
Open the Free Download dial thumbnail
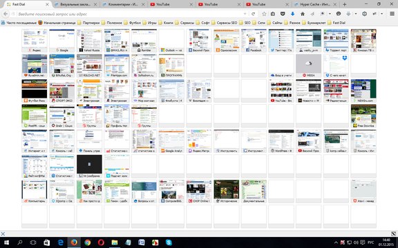[x=363, y=116]
